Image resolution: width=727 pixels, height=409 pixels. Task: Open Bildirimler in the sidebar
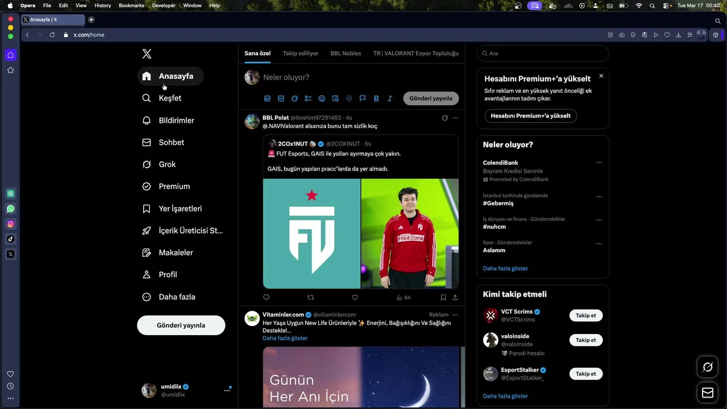point(168,120)
